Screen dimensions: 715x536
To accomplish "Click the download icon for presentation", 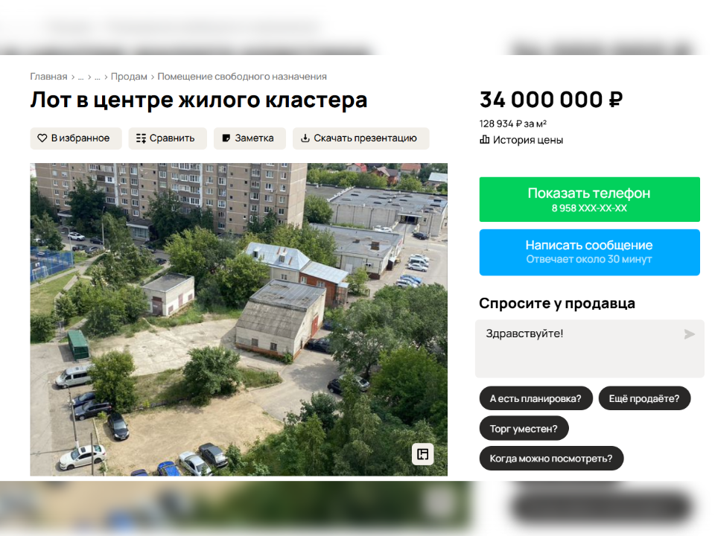I will click(305, 138).
